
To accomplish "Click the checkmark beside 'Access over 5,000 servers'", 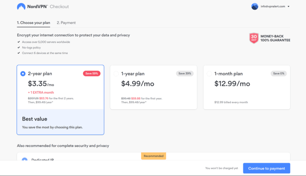I will pos(18,42).
